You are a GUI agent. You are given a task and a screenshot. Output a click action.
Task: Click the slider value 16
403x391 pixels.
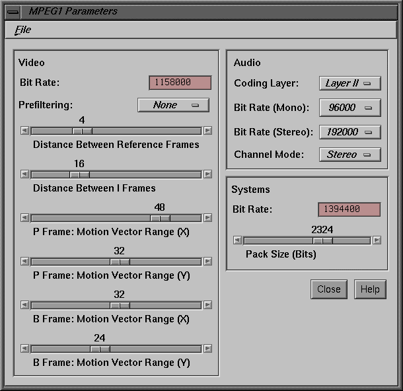[x=79, y=164]
